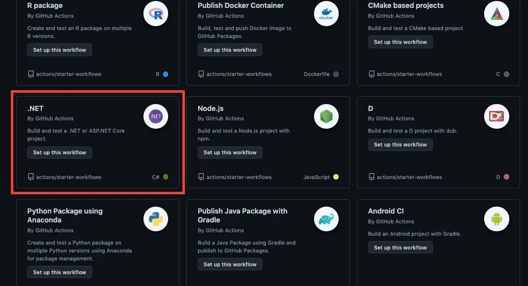The image size is (528, 286).
Task: Click the D card title
Action: (x=370, y=108)
